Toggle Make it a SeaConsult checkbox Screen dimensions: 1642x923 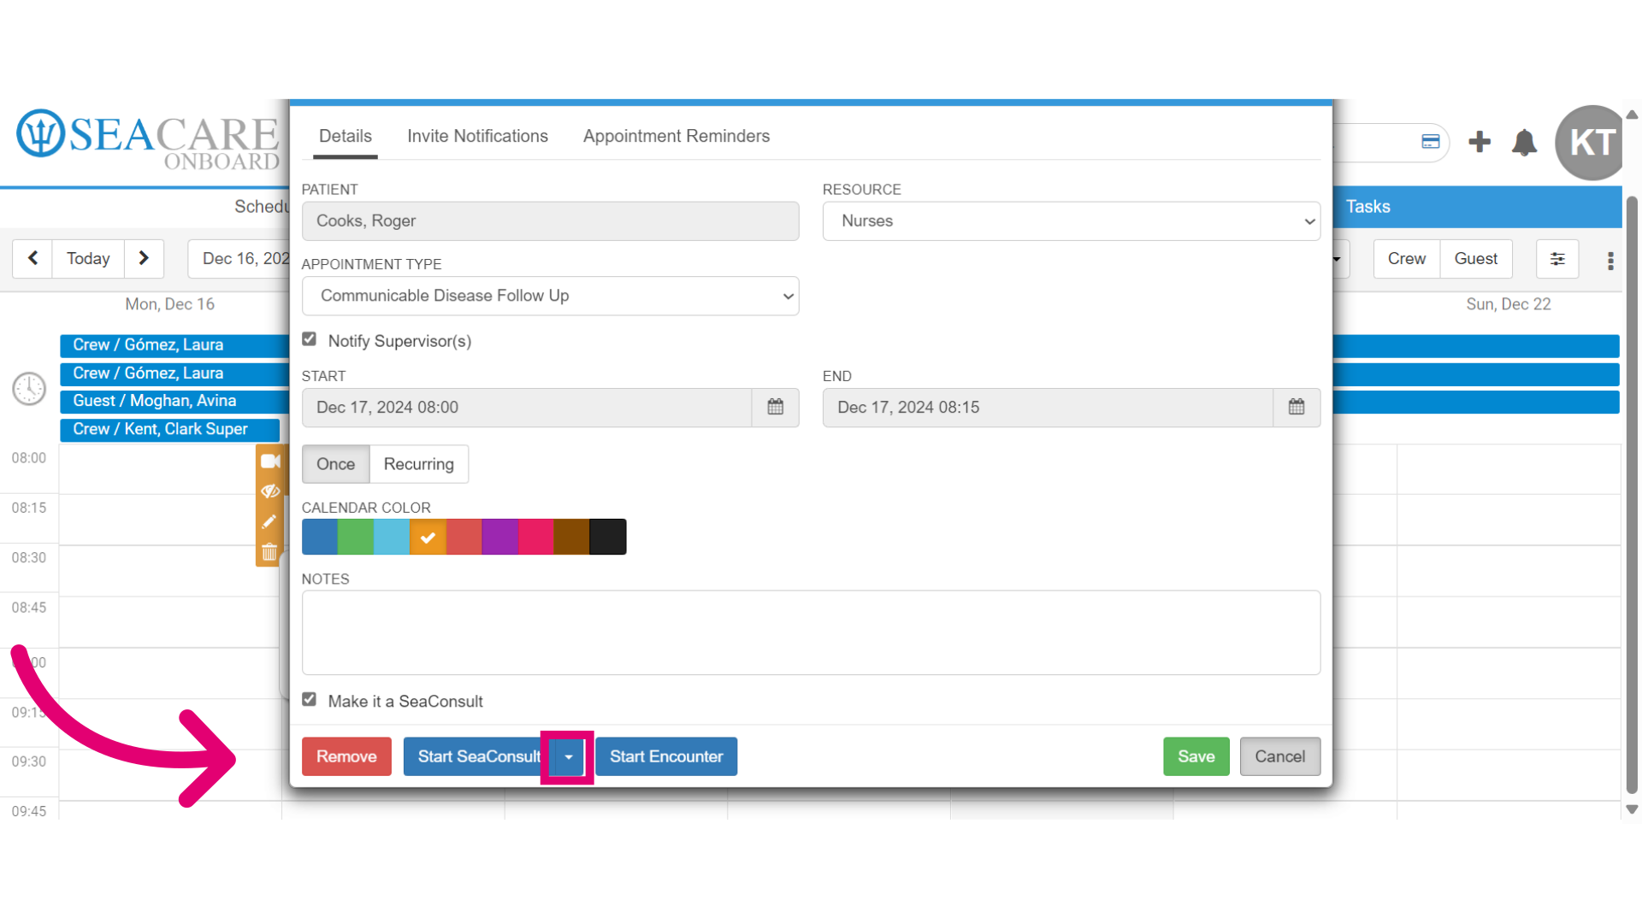[310, 699]
